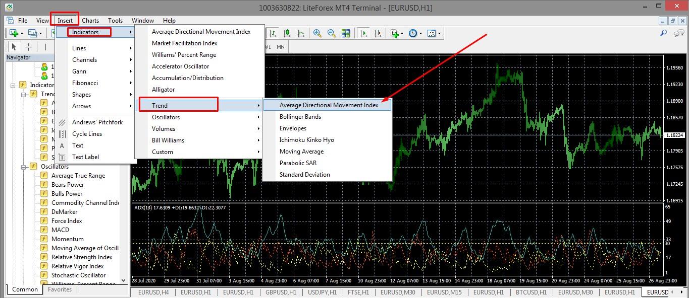Select MACD in the Navigator tree
The height and width of the screenshot is (298, 689).
(x=60, y=230)
